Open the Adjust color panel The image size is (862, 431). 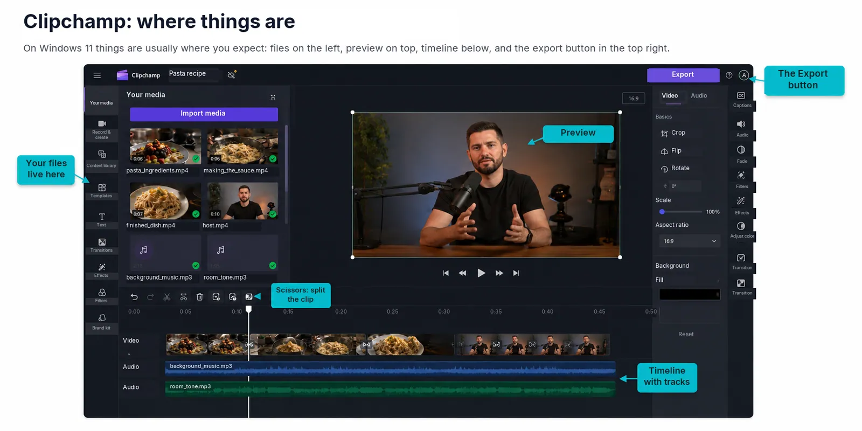point(741,230)
